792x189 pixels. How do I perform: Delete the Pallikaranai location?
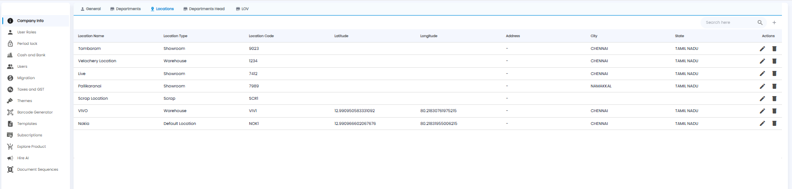pos(774,86)
